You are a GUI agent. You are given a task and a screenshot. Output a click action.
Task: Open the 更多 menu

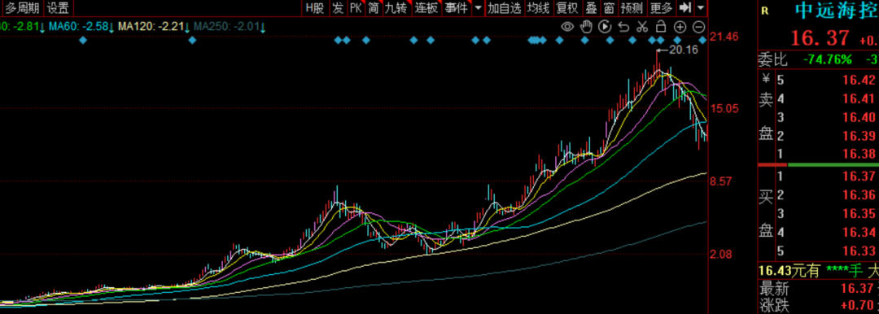click(662, 8)
